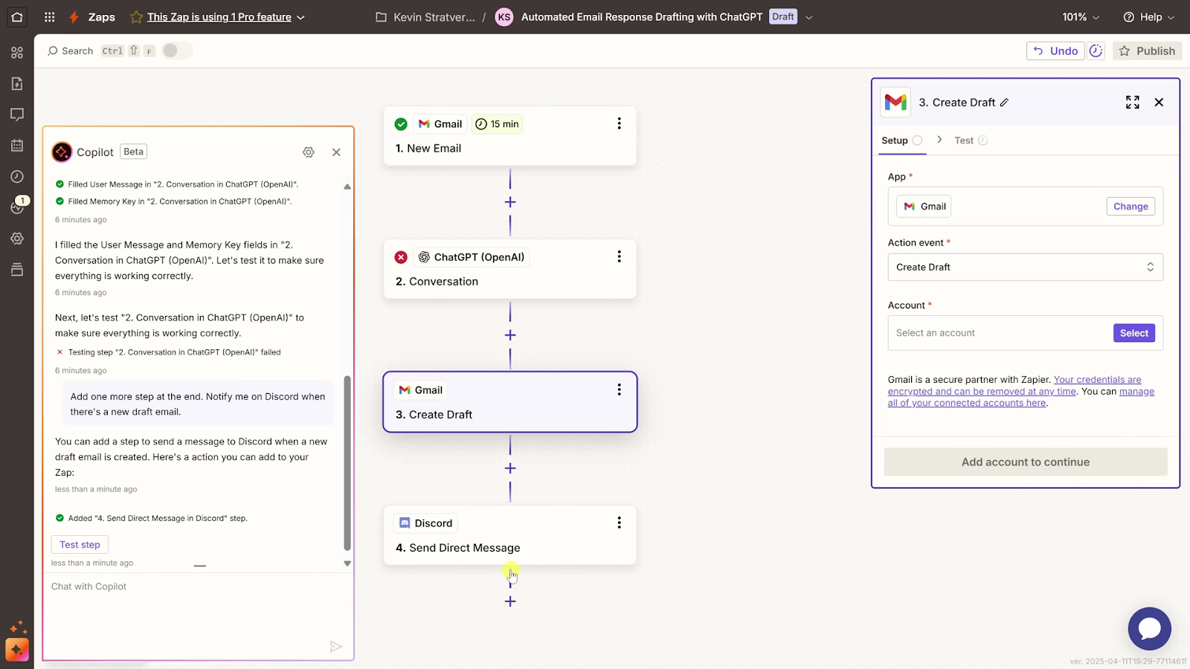Image resolution: width=1190 pixels, height=669 pixels.
Task: Add step between Conversation and Create Draft
Action: click(510, 335)
